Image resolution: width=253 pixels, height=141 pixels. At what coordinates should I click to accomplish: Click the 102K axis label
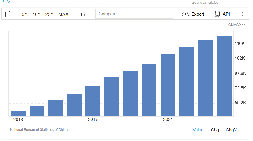[240, 58]
